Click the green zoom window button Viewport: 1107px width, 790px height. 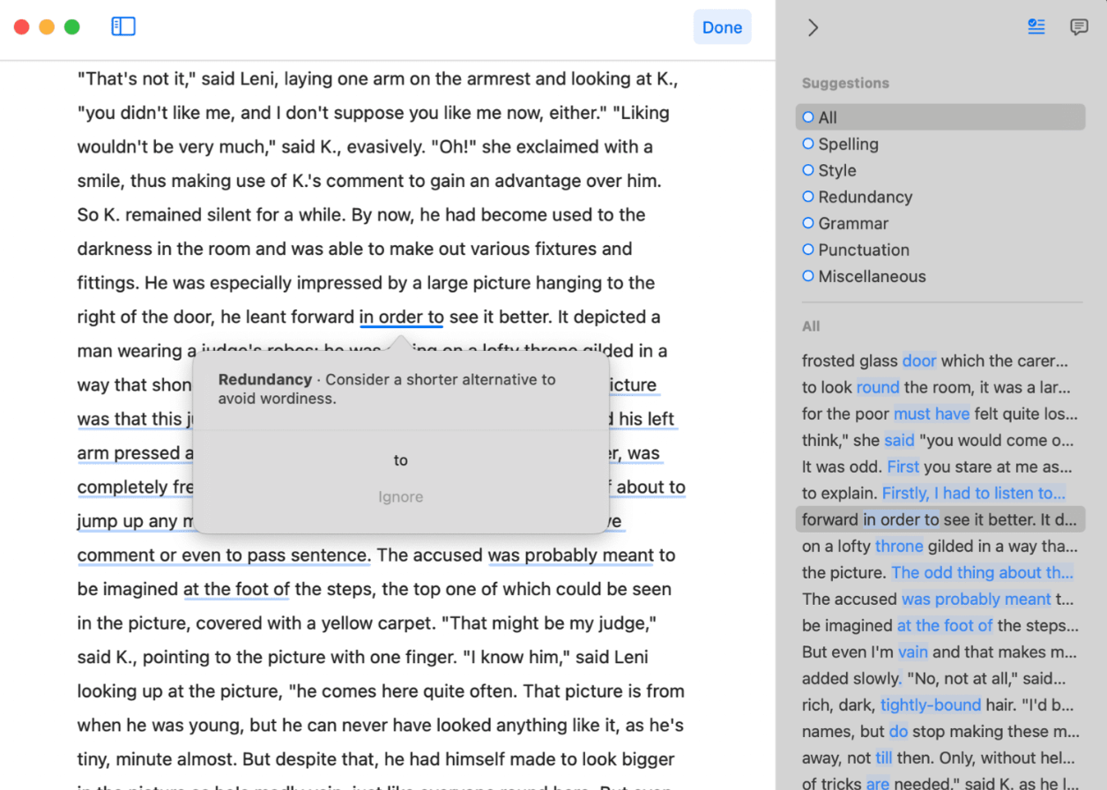pos(72,27)
